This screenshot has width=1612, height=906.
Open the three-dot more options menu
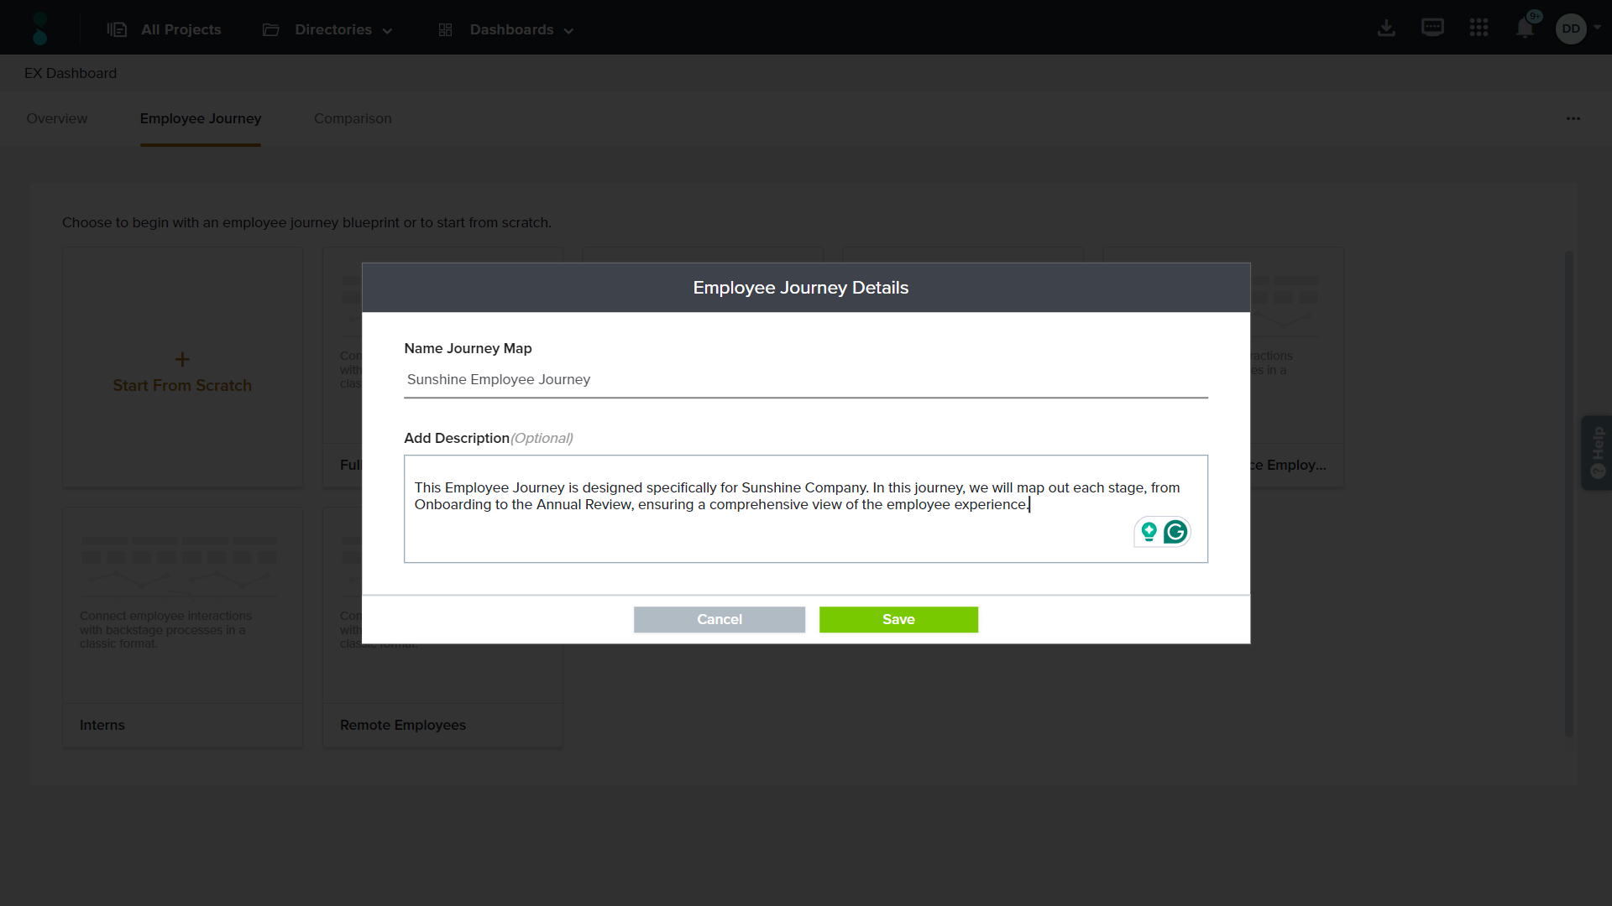(x=1573, y=118)
